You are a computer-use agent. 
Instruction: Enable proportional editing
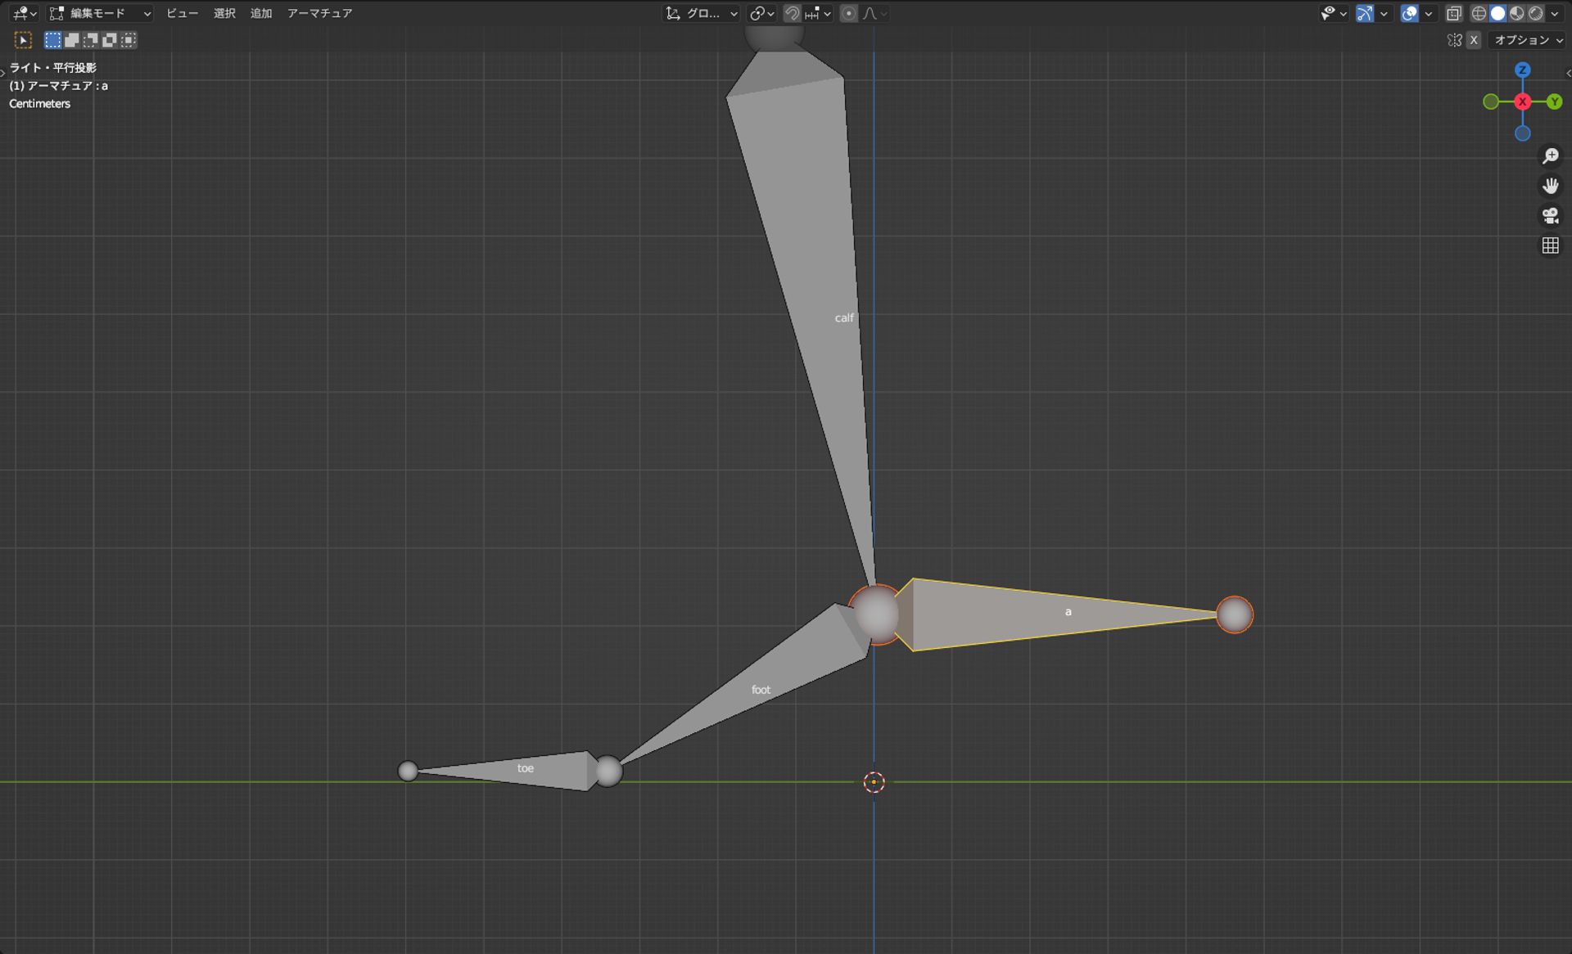849,13
